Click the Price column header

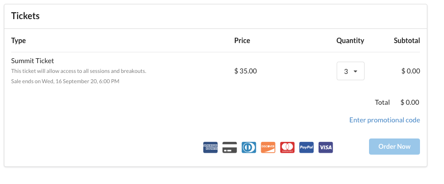pos(242,41)
